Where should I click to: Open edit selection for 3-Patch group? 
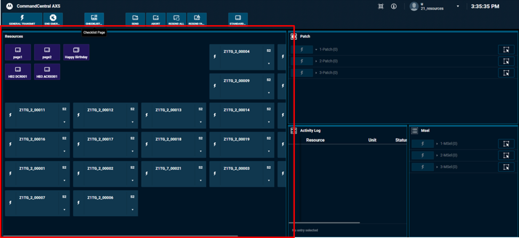pos(506,73)
